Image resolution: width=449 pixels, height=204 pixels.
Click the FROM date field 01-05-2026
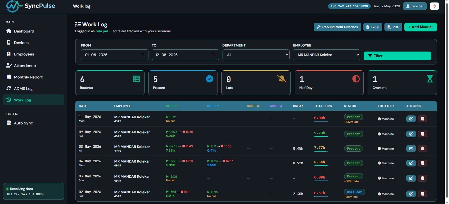pyautogui.click(x=114, y=55)
